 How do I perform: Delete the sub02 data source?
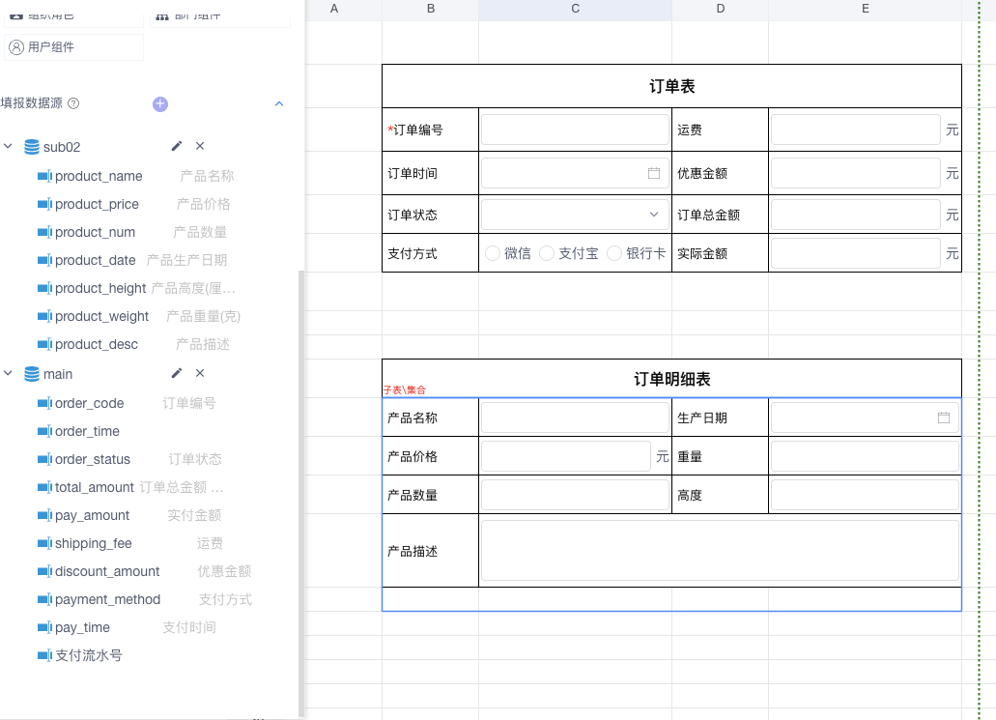point(200,146)
